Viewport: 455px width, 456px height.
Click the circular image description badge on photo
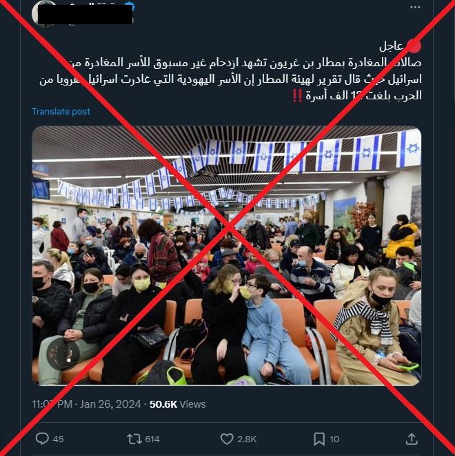click(x=63, y=354)
